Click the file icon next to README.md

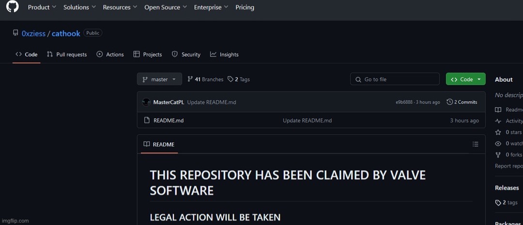[146, 120]
